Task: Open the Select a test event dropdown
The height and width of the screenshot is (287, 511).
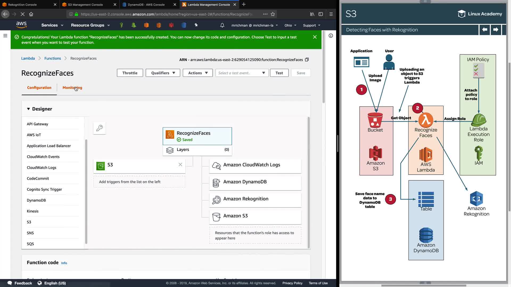Action: tap(242, 73)
